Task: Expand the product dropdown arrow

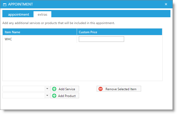Action: click(47, 95)
